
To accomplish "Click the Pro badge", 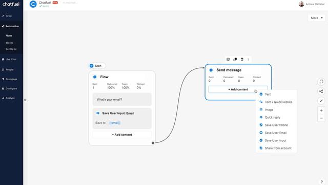I will click(55, 3).
